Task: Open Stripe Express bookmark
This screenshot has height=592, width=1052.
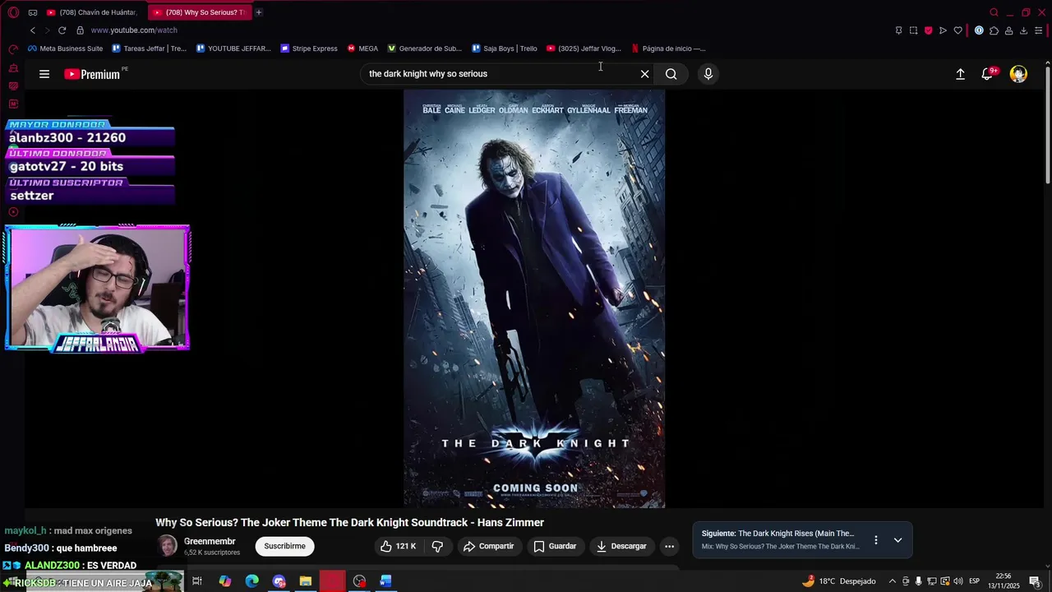Action: [x=309, y=49]
